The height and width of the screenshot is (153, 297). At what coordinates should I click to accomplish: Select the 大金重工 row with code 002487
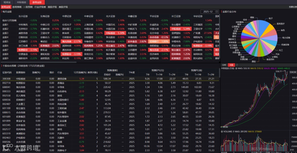(109, 104)
